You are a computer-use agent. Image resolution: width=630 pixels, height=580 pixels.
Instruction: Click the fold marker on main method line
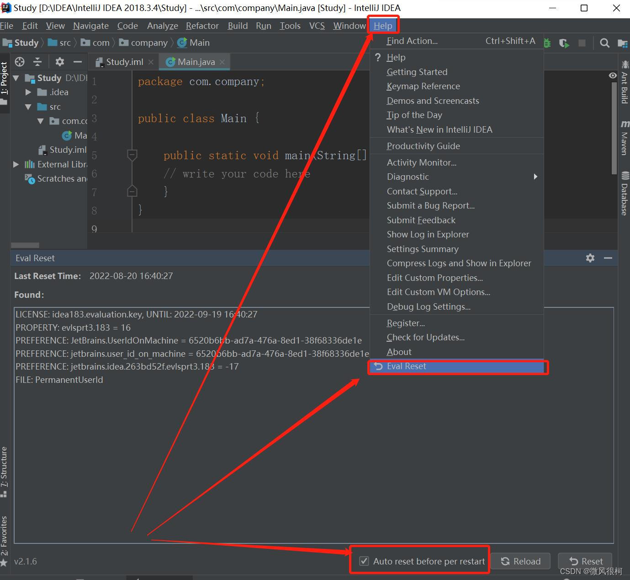(x=132, y=155)
